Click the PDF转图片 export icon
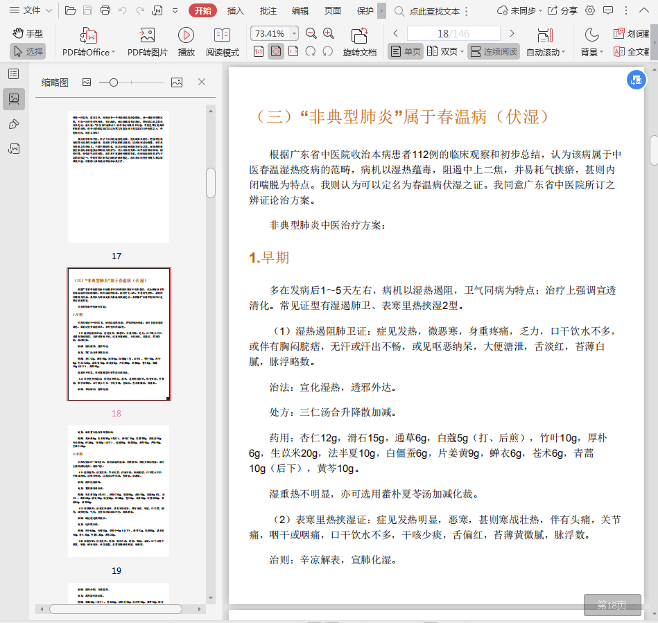This screenshot has height=623, width=658. pyautogui.click(x=147, y=35)
